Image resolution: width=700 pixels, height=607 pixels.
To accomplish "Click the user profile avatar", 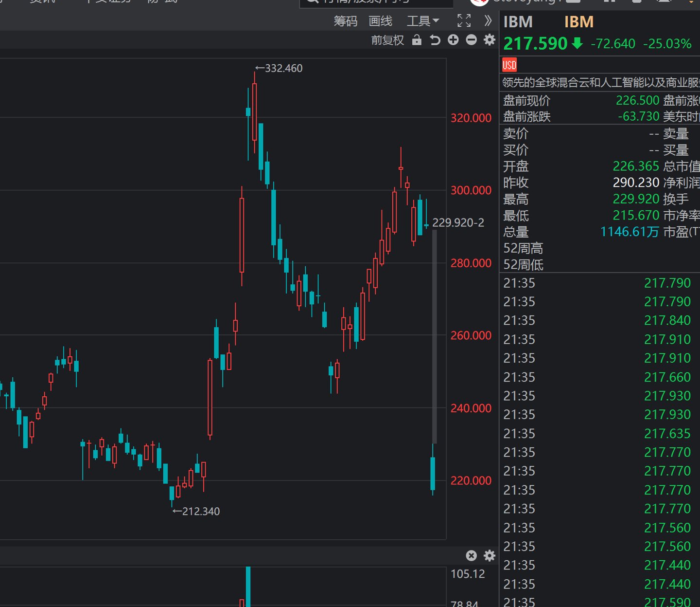I will 479,2.
